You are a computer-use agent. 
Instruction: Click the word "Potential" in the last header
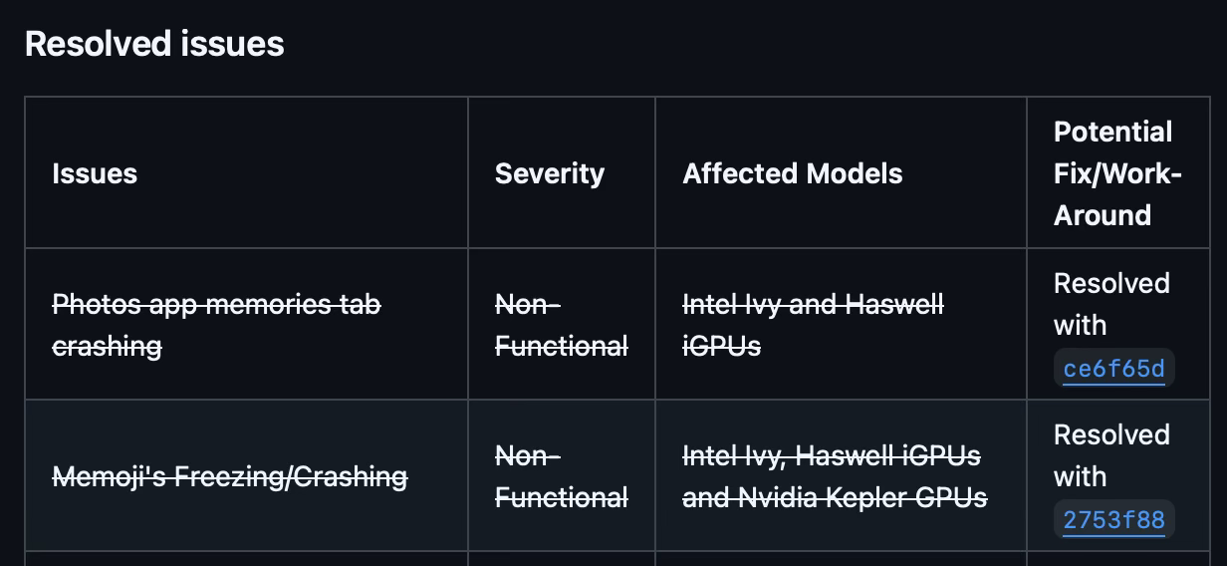[1113, 132]
